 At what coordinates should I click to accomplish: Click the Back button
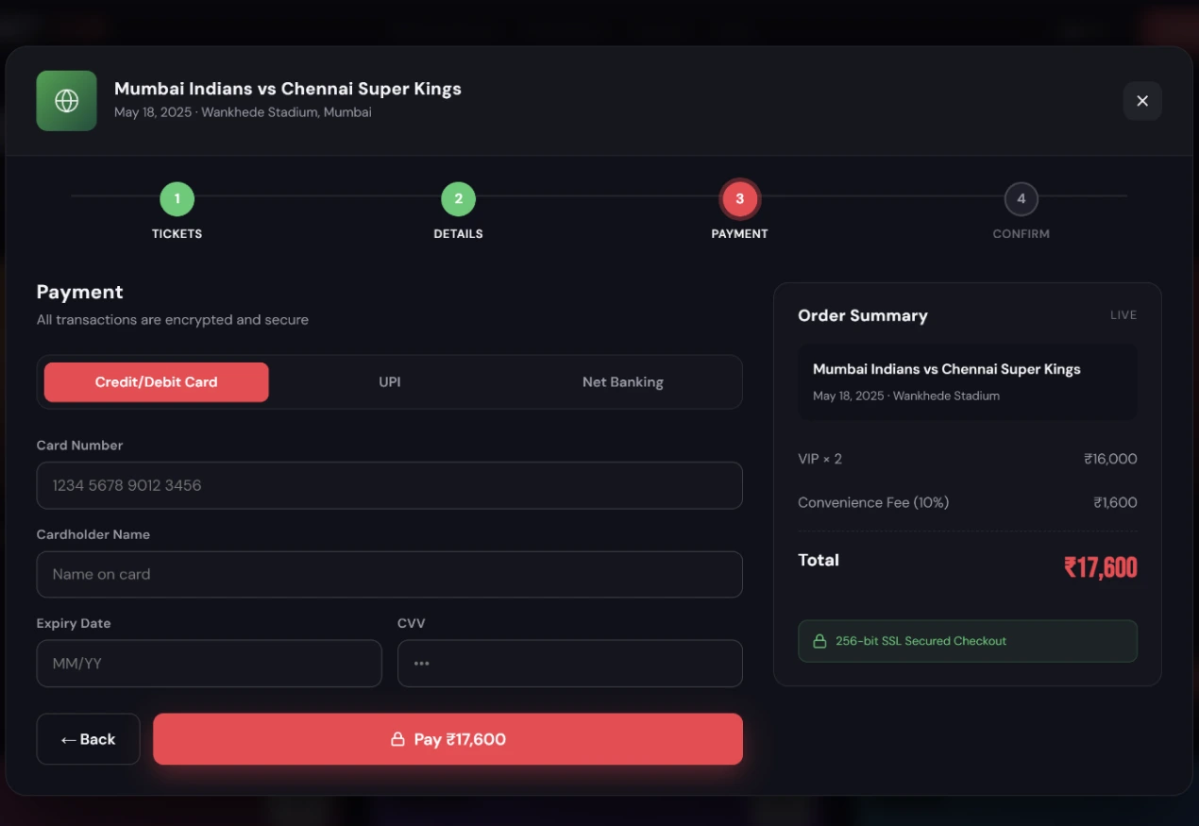click(x=88, y=739)
